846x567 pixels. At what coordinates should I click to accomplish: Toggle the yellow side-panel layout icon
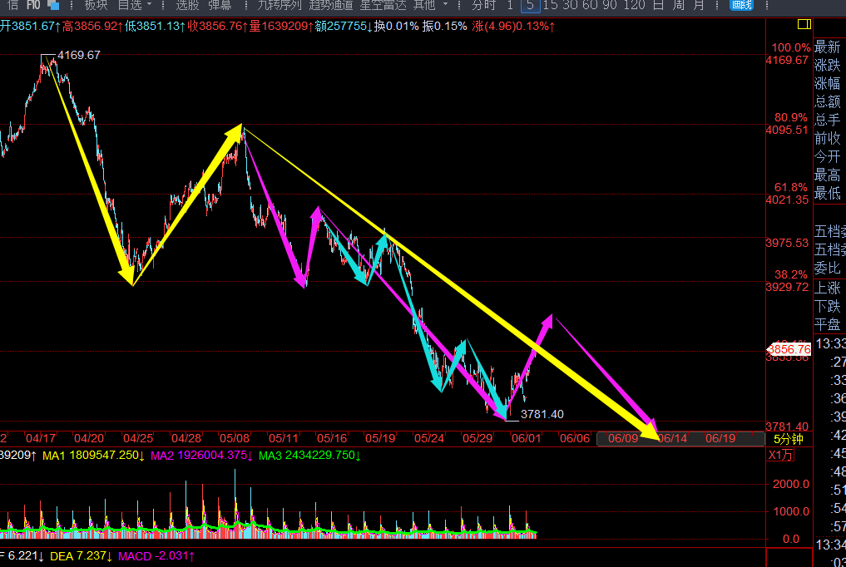[804, 24]
